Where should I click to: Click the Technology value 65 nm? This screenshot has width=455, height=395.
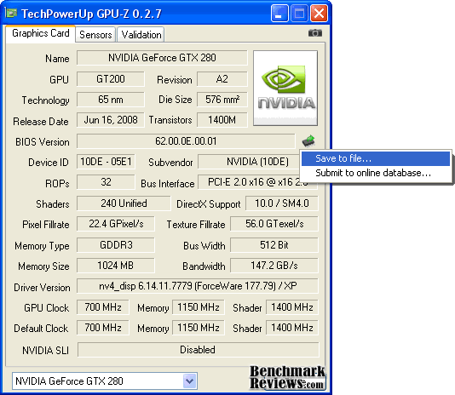click(111, 100)
